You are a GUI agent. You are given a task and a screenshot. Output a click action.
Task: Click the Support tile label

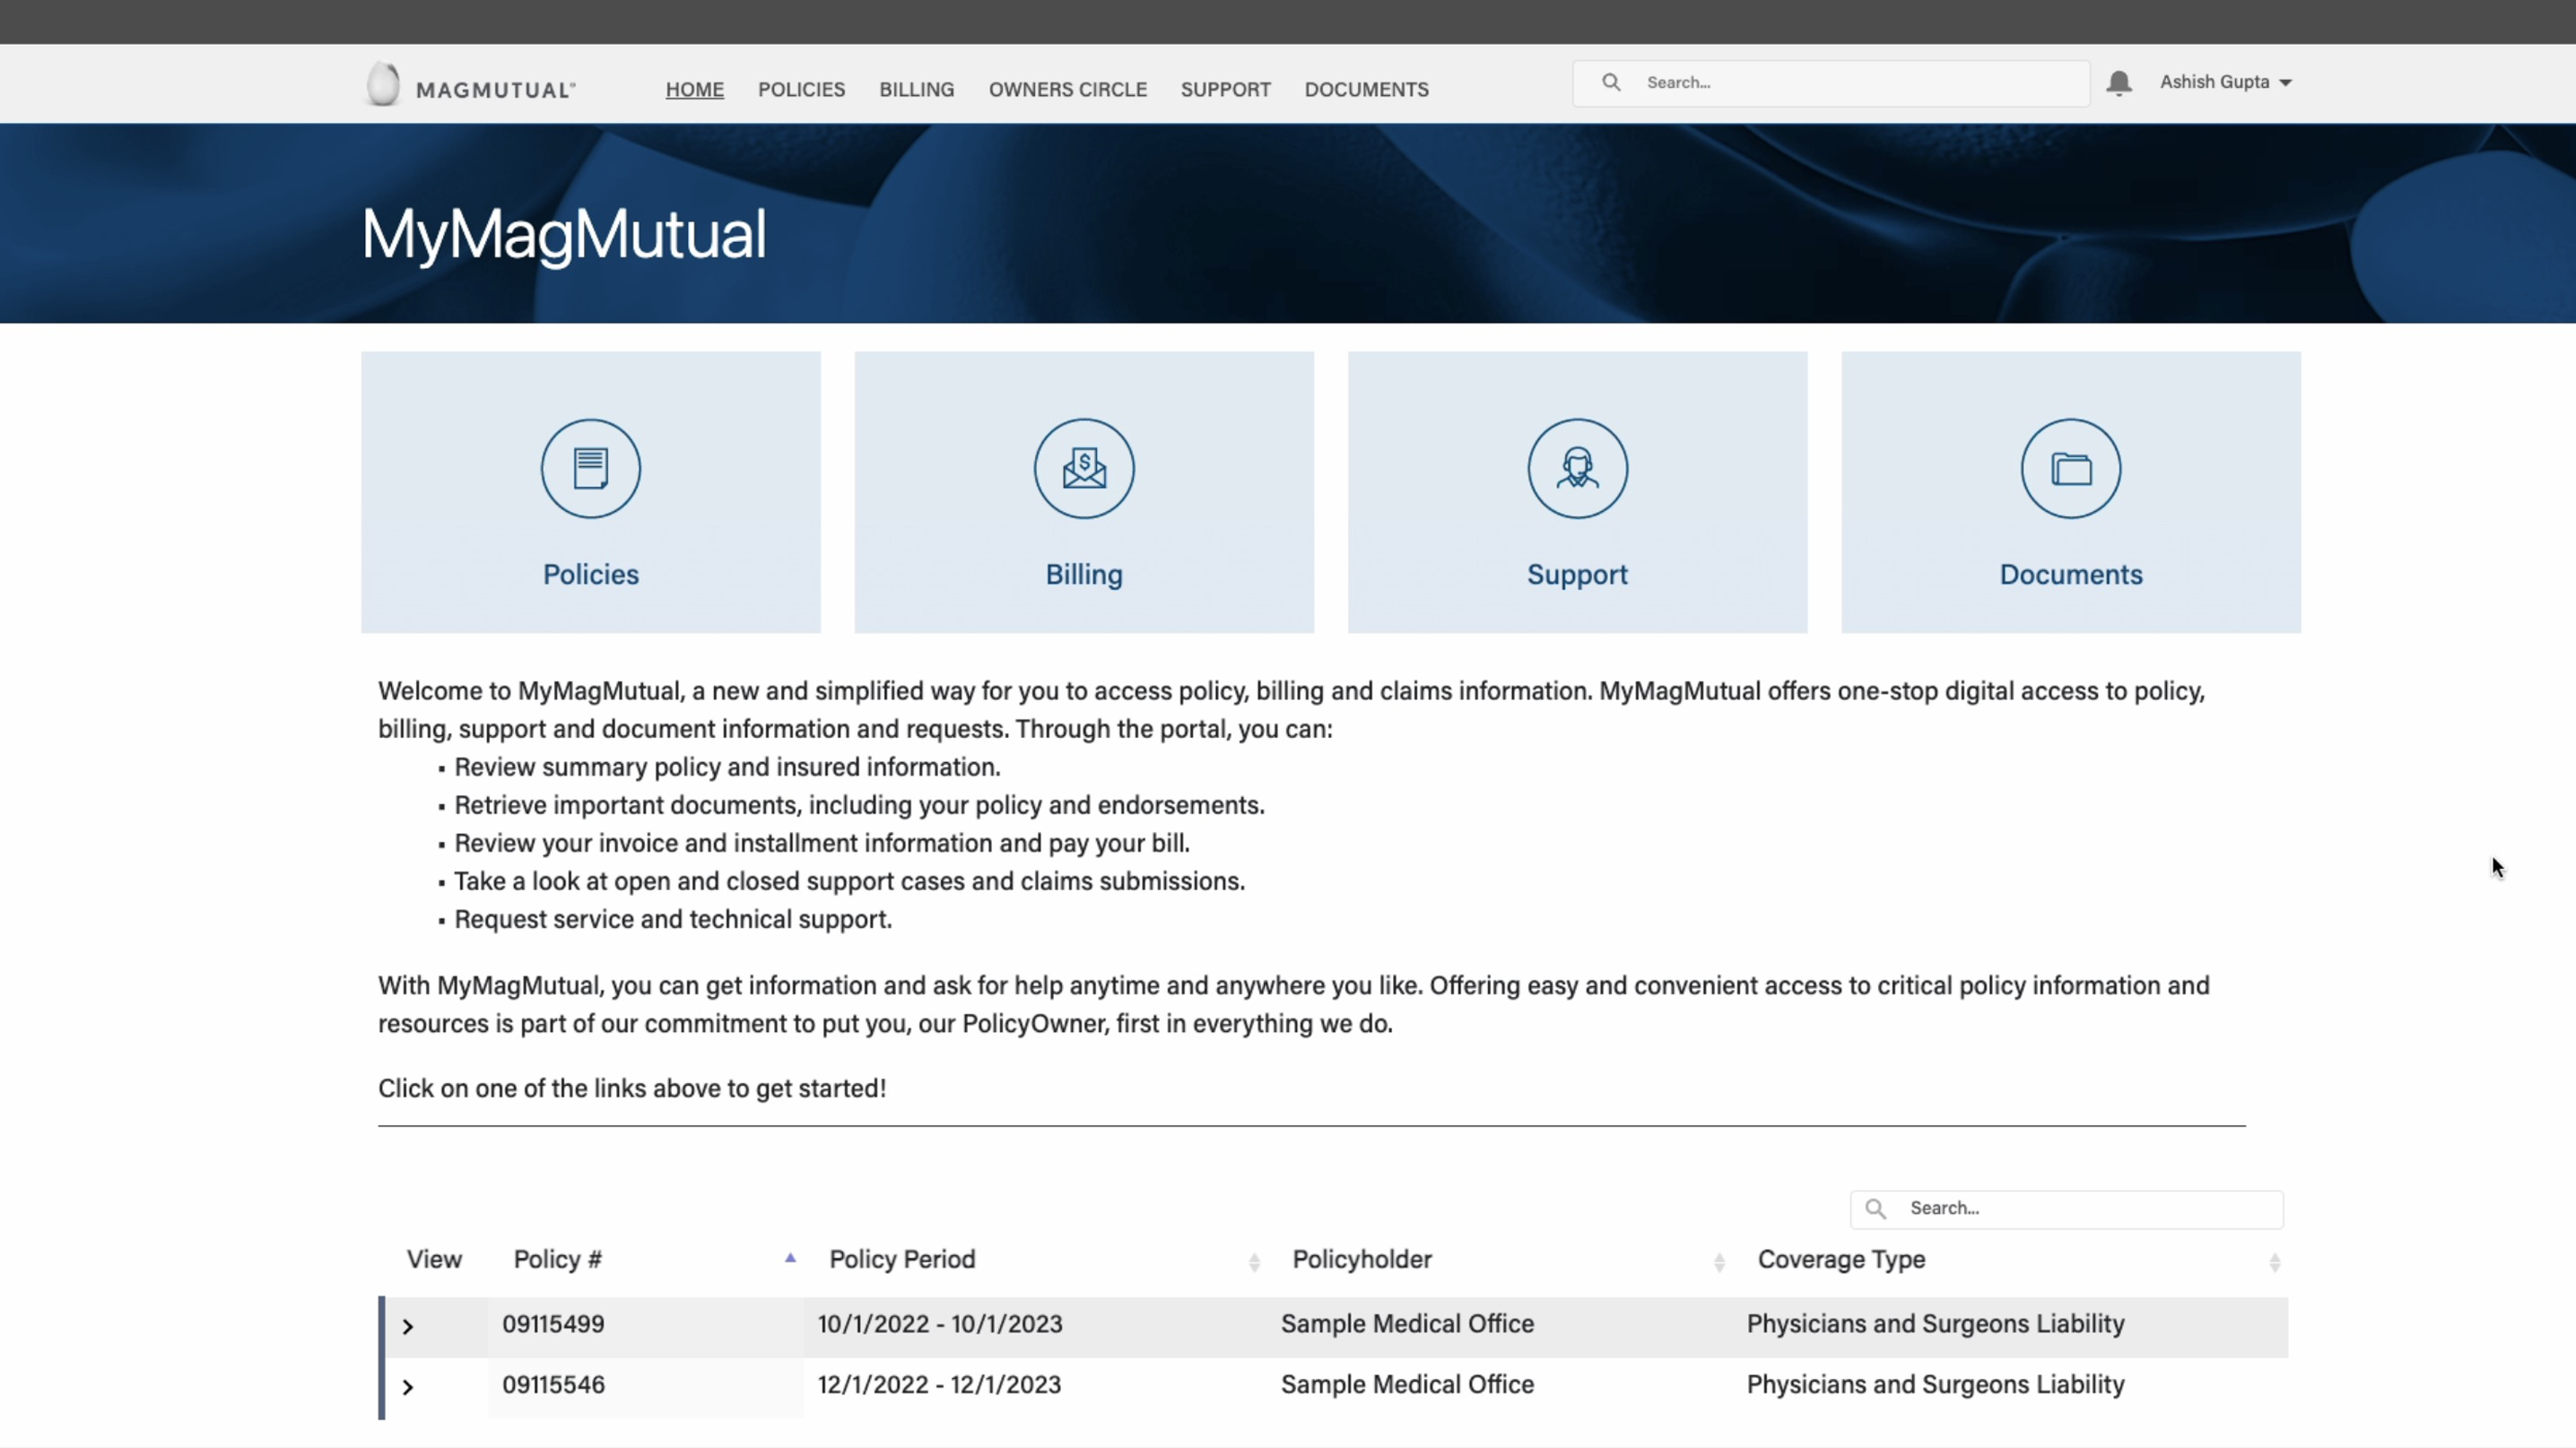(1577, 575)
